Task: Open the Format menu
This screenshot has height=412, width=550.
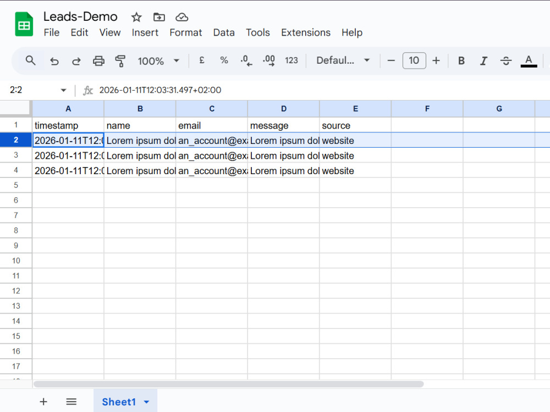Action: 185,32
